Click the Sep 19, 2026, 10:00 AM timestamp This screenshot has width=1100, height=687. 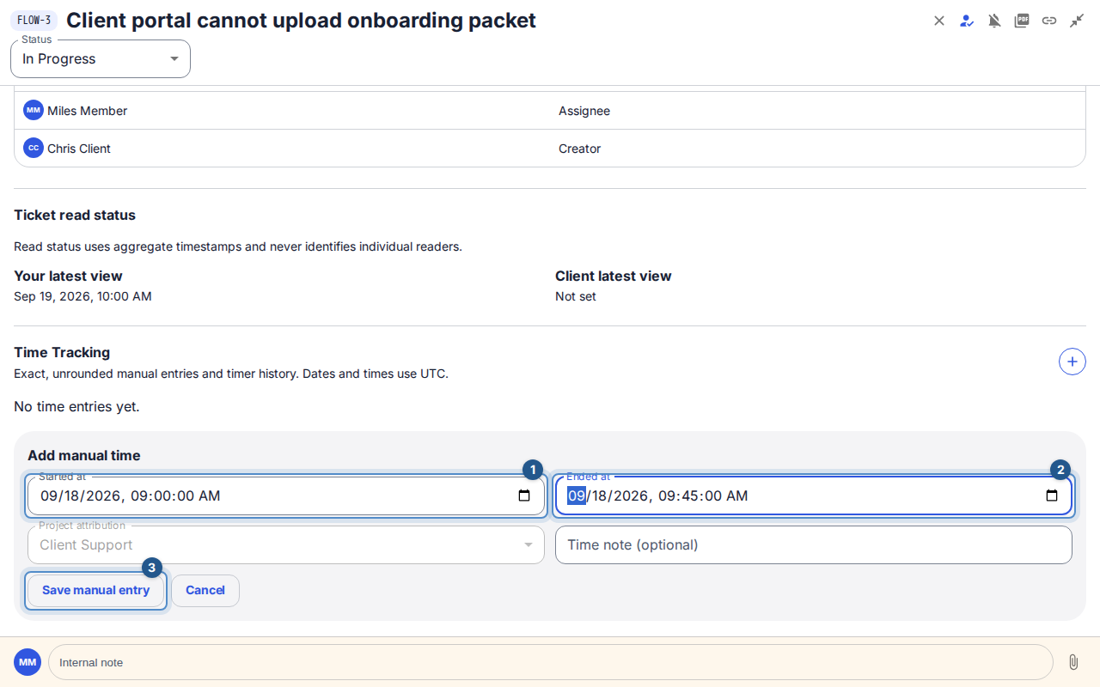click(x=82, y=296)
